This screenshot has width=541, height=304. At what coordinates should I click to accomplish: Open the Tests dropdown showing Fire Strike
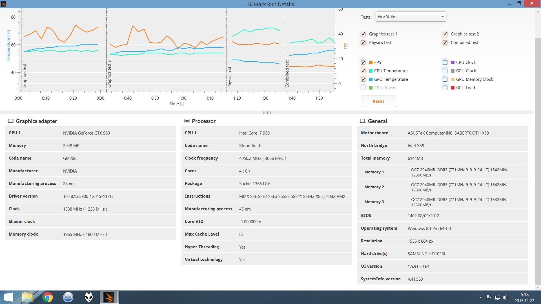411,17
